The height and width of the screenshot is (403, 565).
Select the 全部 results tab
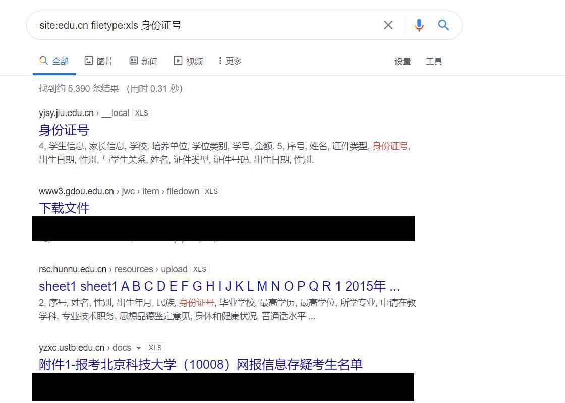pos(54,61)
